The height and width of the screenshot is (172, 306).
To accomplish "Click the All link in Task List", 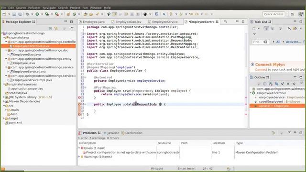I will 278,42.
